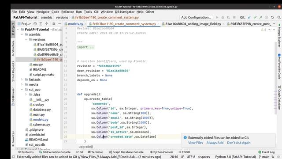Image resolution: width=282 pixels, height=159 pixels.
Task: Expand the media folder
Action: tap(22, 84)
